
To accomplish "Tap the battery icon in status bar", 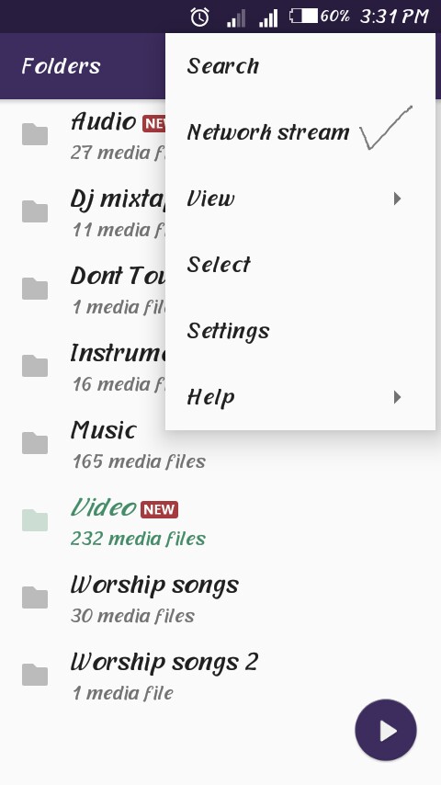I will (x=303, y=16).
